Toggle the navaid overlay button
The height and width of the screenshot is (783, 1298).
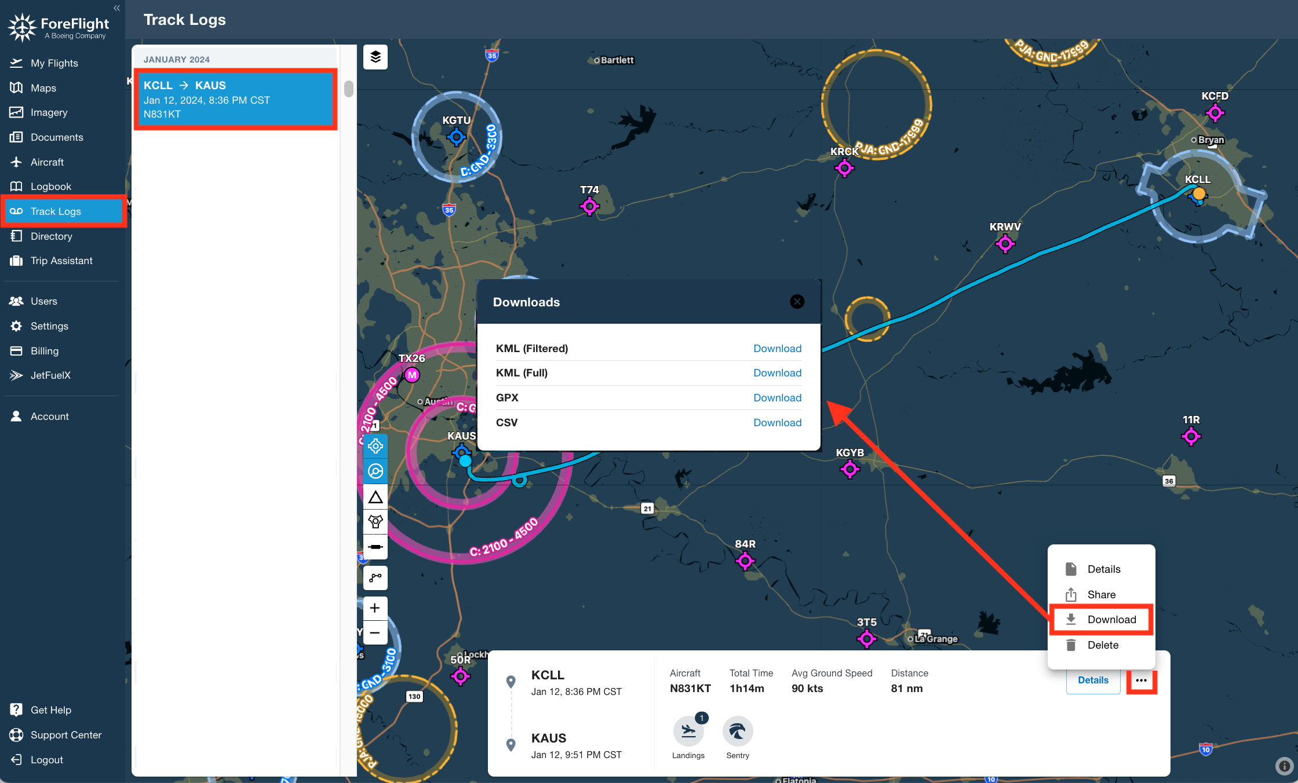375,522
